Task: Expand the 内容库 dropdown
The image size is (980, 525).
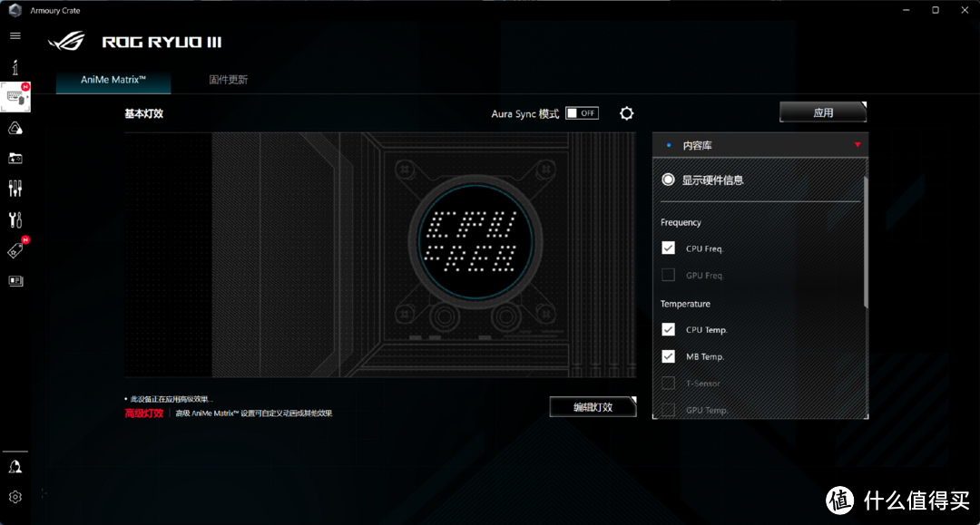Action: tap(760, 145)
